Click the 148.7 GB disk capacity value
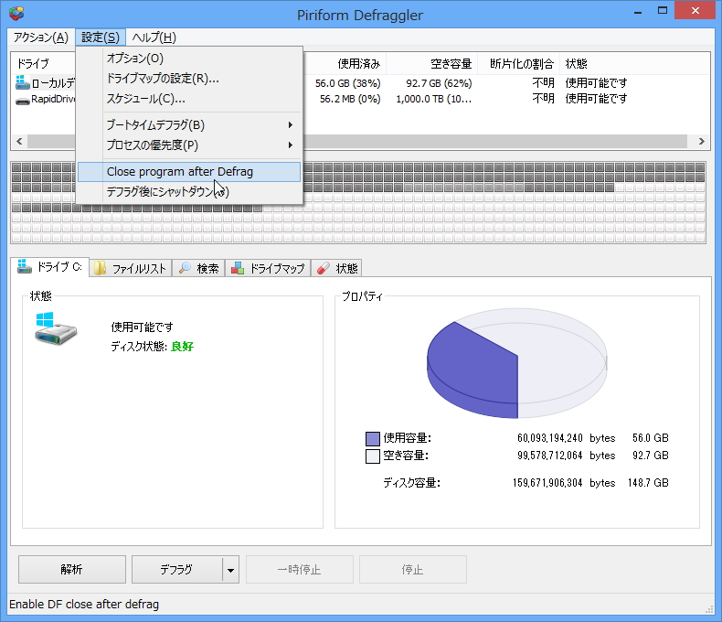 [648, 483]
